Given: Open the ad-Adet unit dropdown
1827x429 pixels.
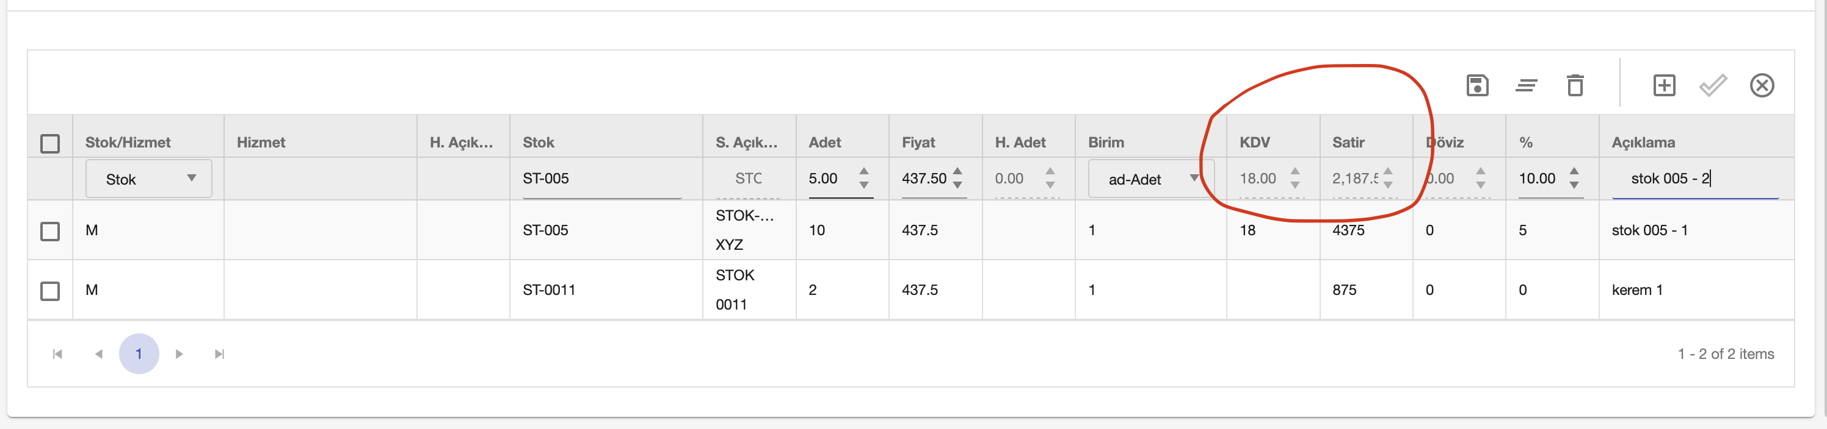Looking at the screenshot, I should 1149,179.
